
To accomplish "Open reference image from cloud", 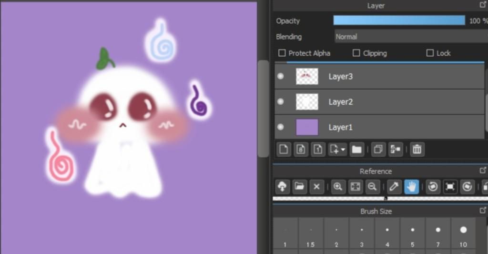I will 282,186.
